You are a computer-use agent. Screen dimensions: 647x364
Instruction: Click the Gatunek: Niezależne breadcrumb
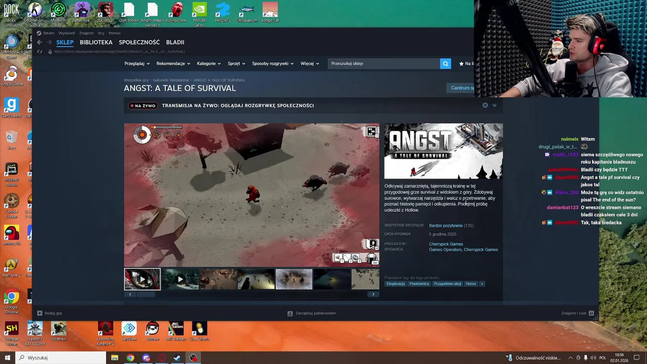(171, 80)
